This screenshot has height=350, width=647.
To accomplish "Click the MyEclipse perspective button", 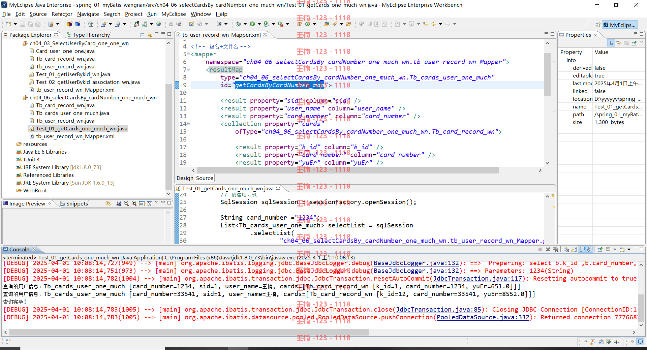I will click(x=619, y=25).
